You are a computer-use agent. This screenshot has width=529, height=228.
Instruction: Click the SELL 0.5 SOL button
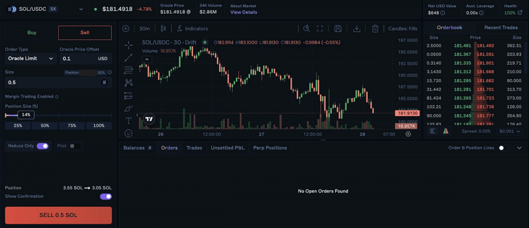click(58, 215)
